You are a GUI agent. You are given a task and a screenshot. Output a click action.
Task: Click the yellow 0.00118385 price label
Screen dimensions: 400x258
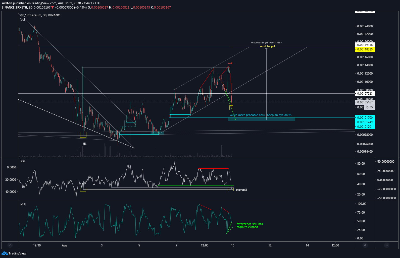click(x=365, y=49)
